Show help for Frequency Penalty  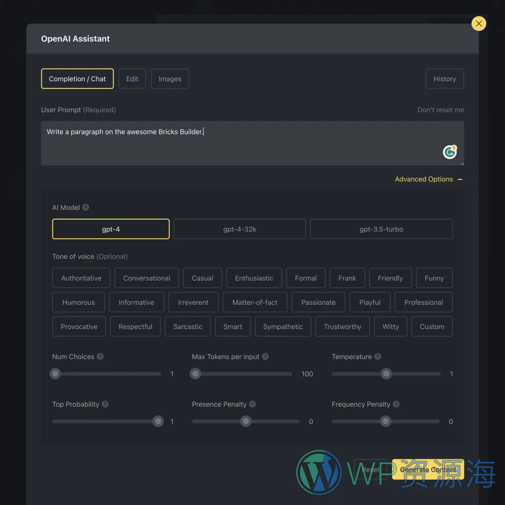pos(396,404)
